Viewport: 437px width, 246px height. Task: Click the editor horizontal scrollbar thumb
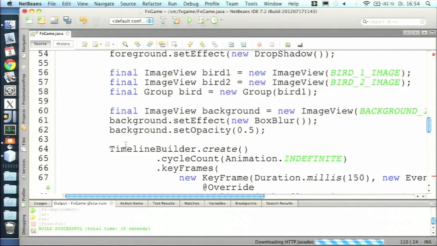[165, 196]
